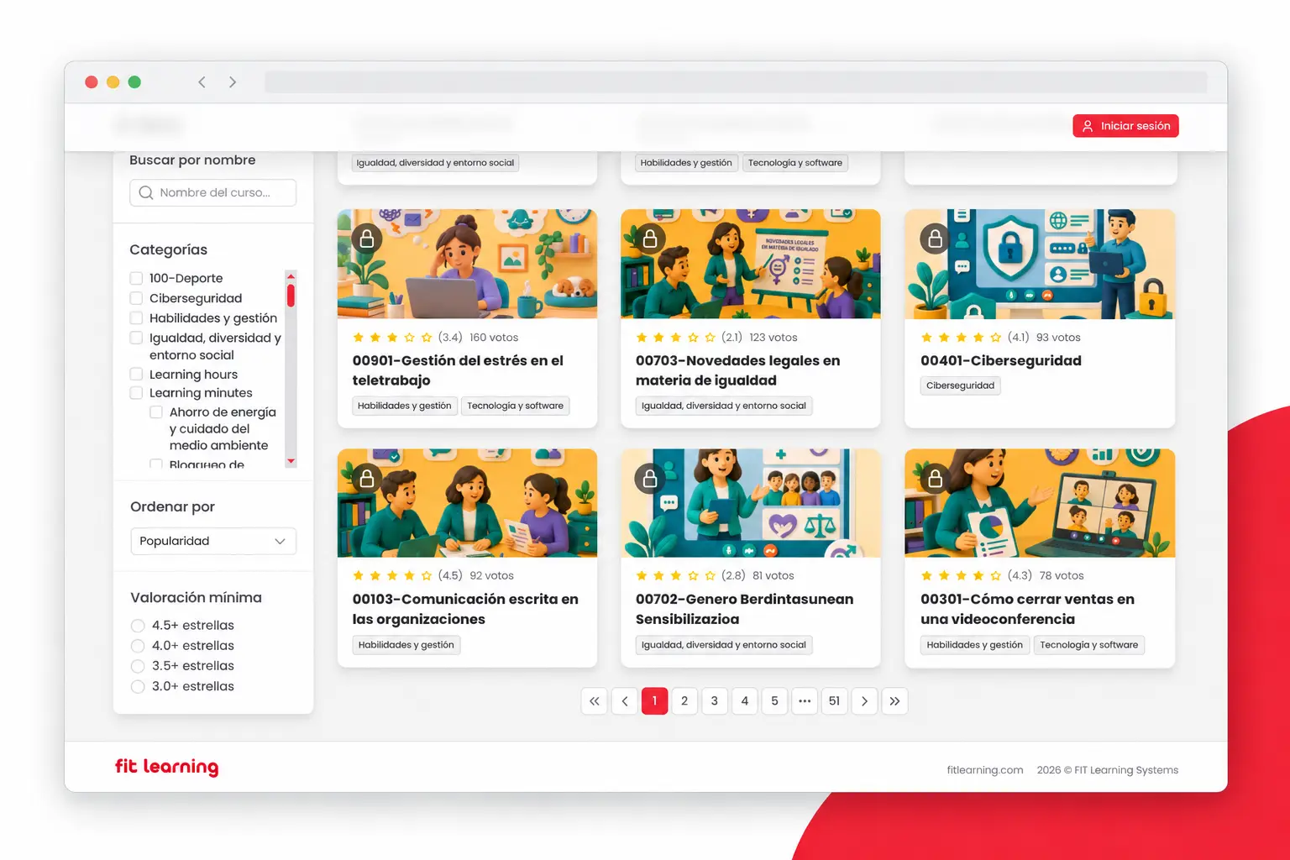Click the Nombre del curso search field

pyautogui.click(x=213, y=192)
